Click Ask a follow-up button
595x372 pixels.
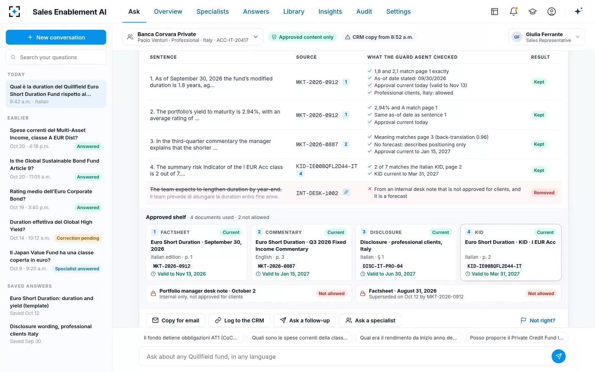[x=305, y=320]
